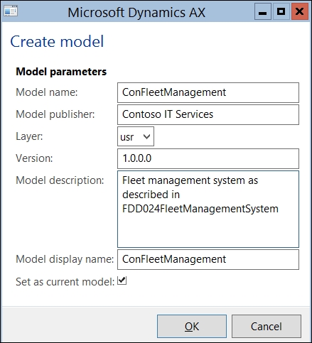Click the Create model title text
The image size is (312, 343).
coord(57,41)
